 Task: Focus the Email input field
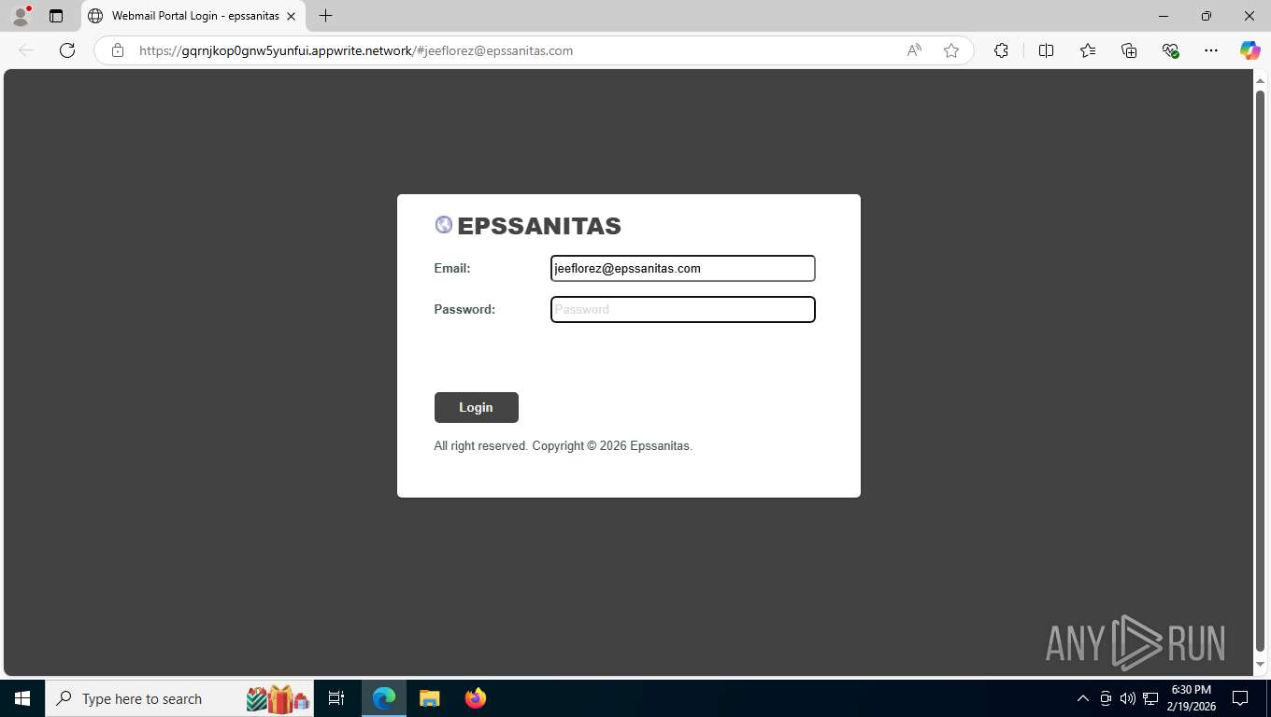click(x=683, y=268)
